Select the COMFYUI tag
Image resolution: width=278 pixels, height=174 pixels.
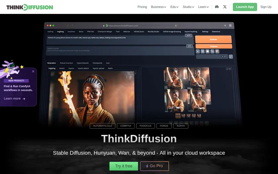[126, 126]
